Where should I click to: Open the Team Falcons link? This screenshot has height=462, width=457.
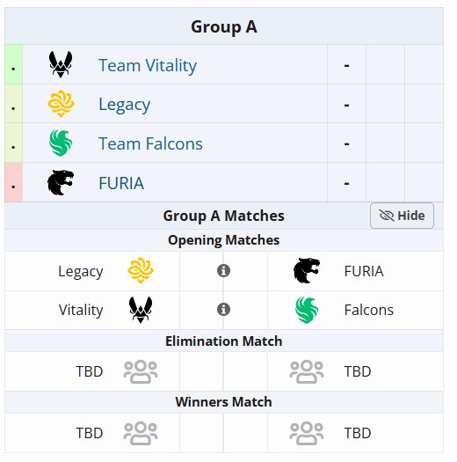(150, 143)
